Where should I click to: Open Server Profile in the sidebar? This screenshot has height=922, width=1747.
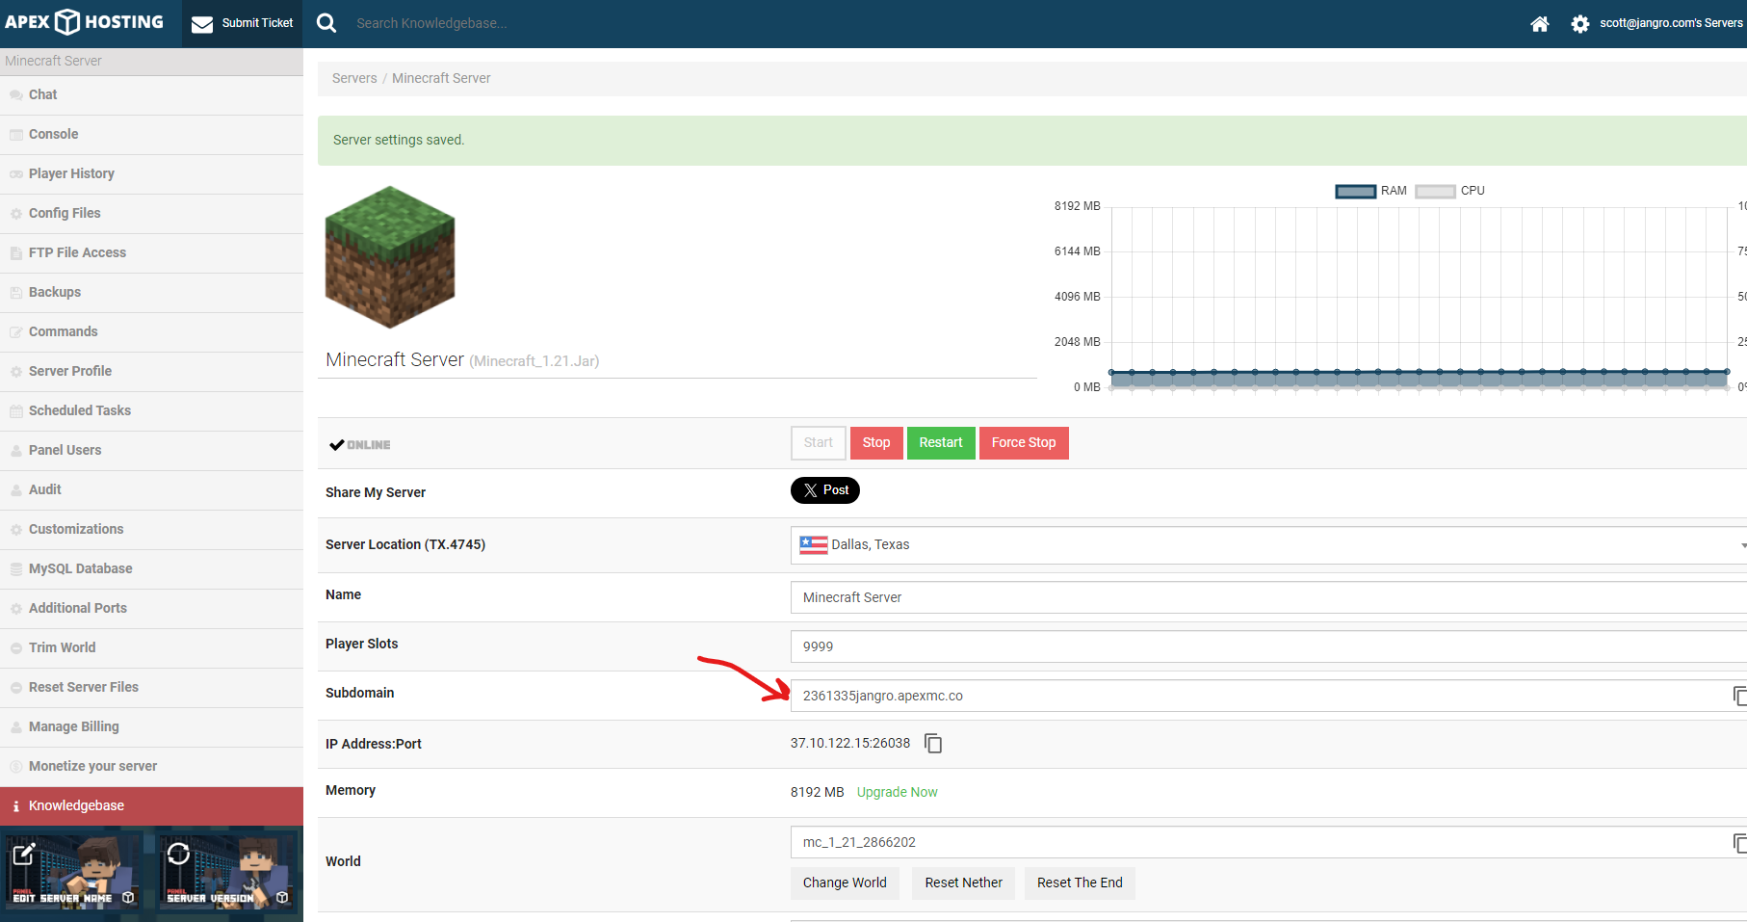(x=151, y=371)
